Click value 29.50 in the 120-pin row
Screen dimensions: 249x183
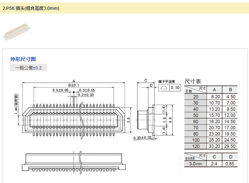click(x=230, y=146)
